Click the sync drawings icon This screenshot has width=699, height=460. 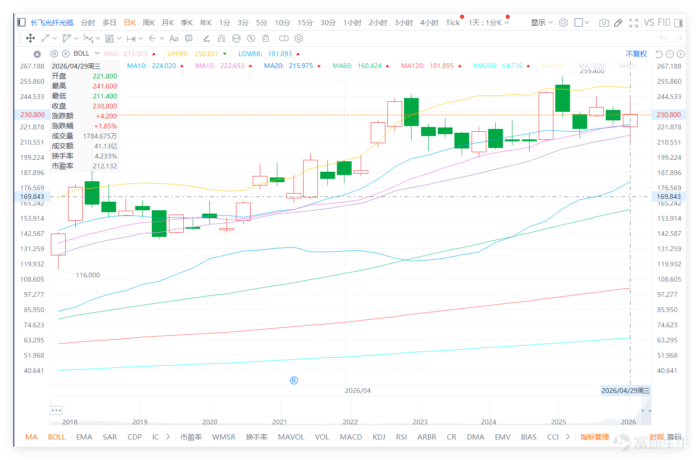coord(236,39)
